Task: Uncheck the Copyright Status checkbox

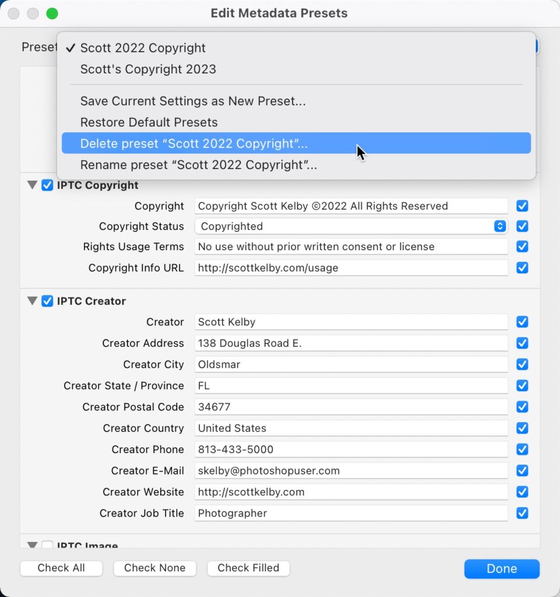Action: coord(522,226)
